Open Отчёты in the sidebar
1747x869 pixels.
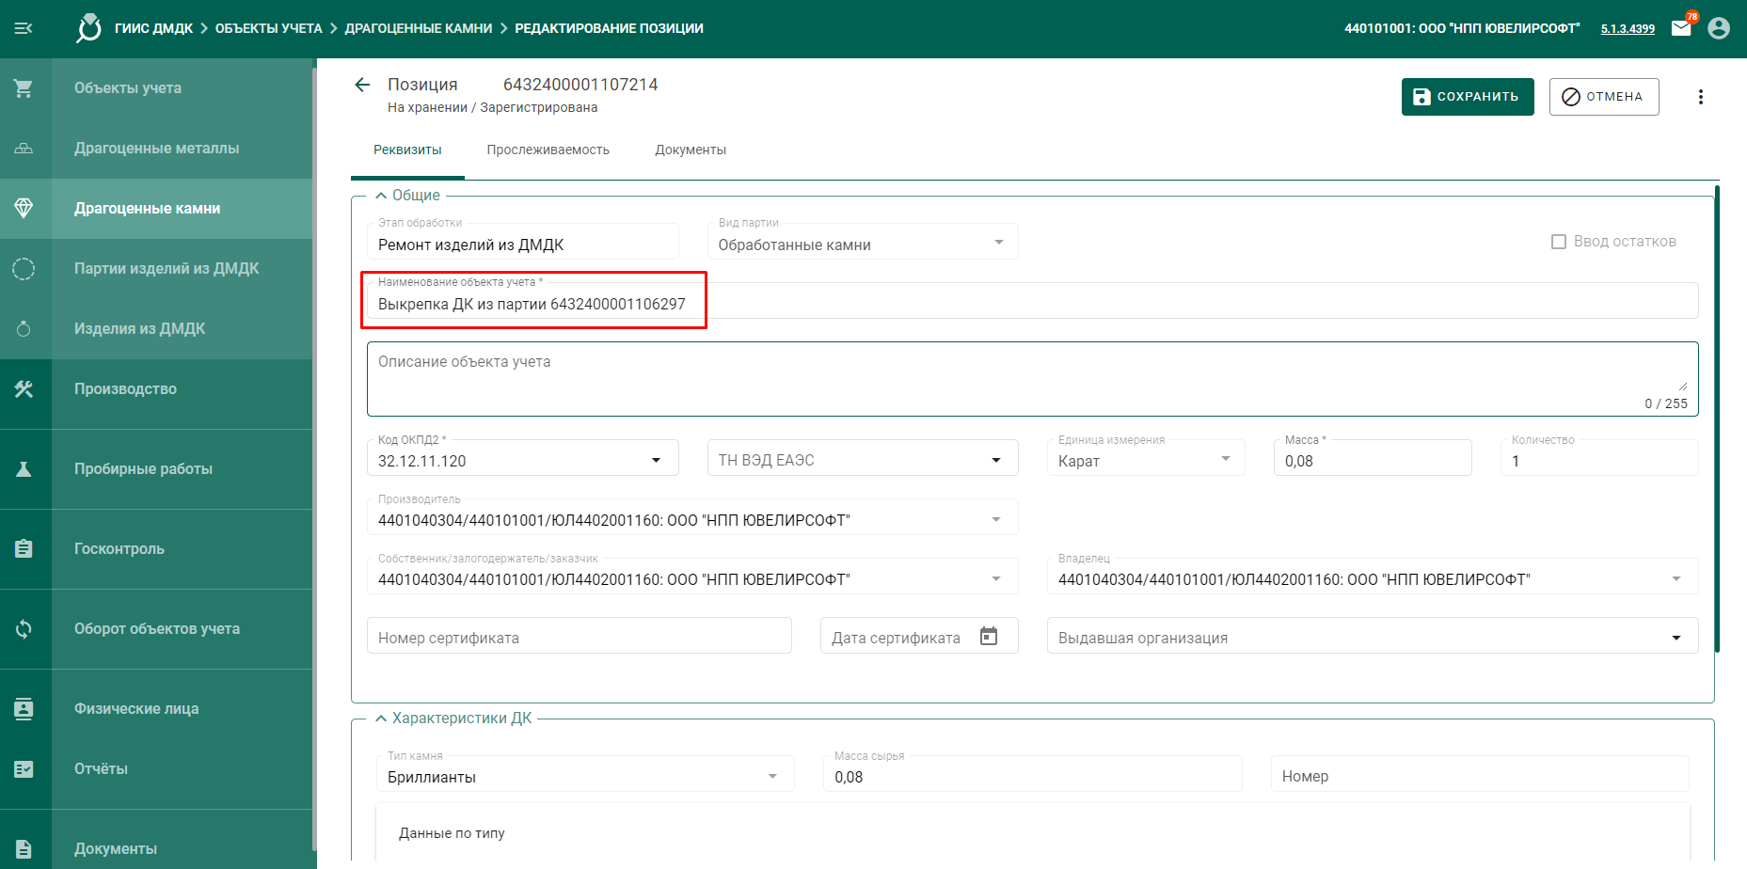[101, 769]
